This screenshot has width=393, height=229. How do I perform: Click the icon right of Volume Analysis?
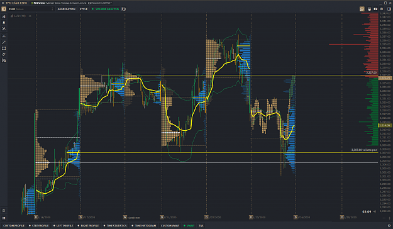coord(124,9)
